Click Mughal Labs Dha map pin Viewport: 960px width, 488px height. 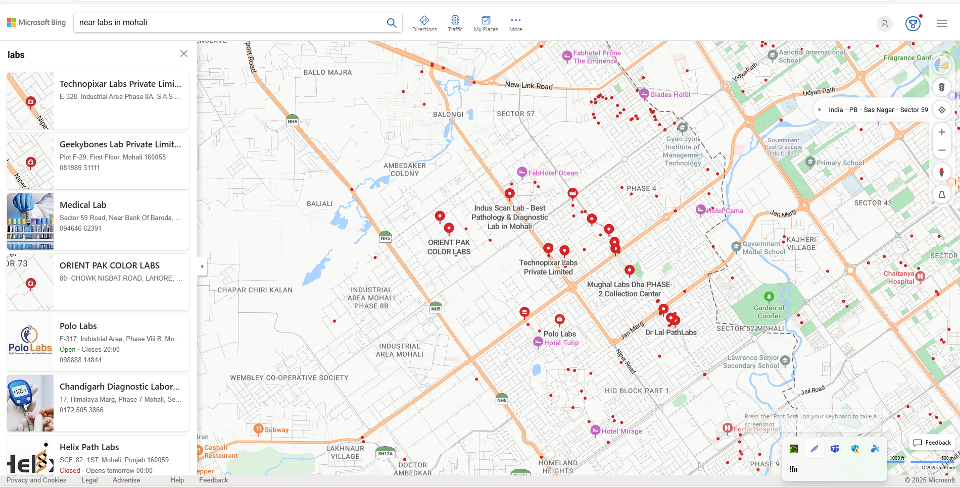pos(630,271)
